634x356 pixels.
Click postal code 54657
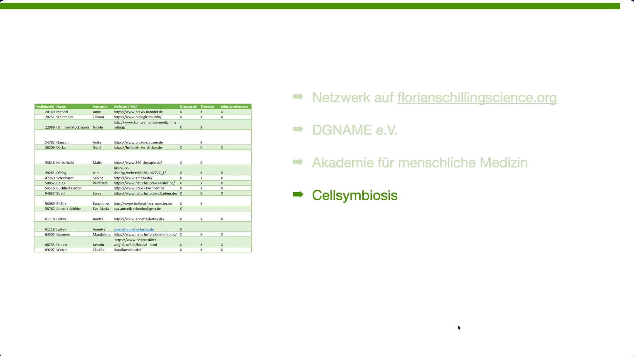pos(50,194)
